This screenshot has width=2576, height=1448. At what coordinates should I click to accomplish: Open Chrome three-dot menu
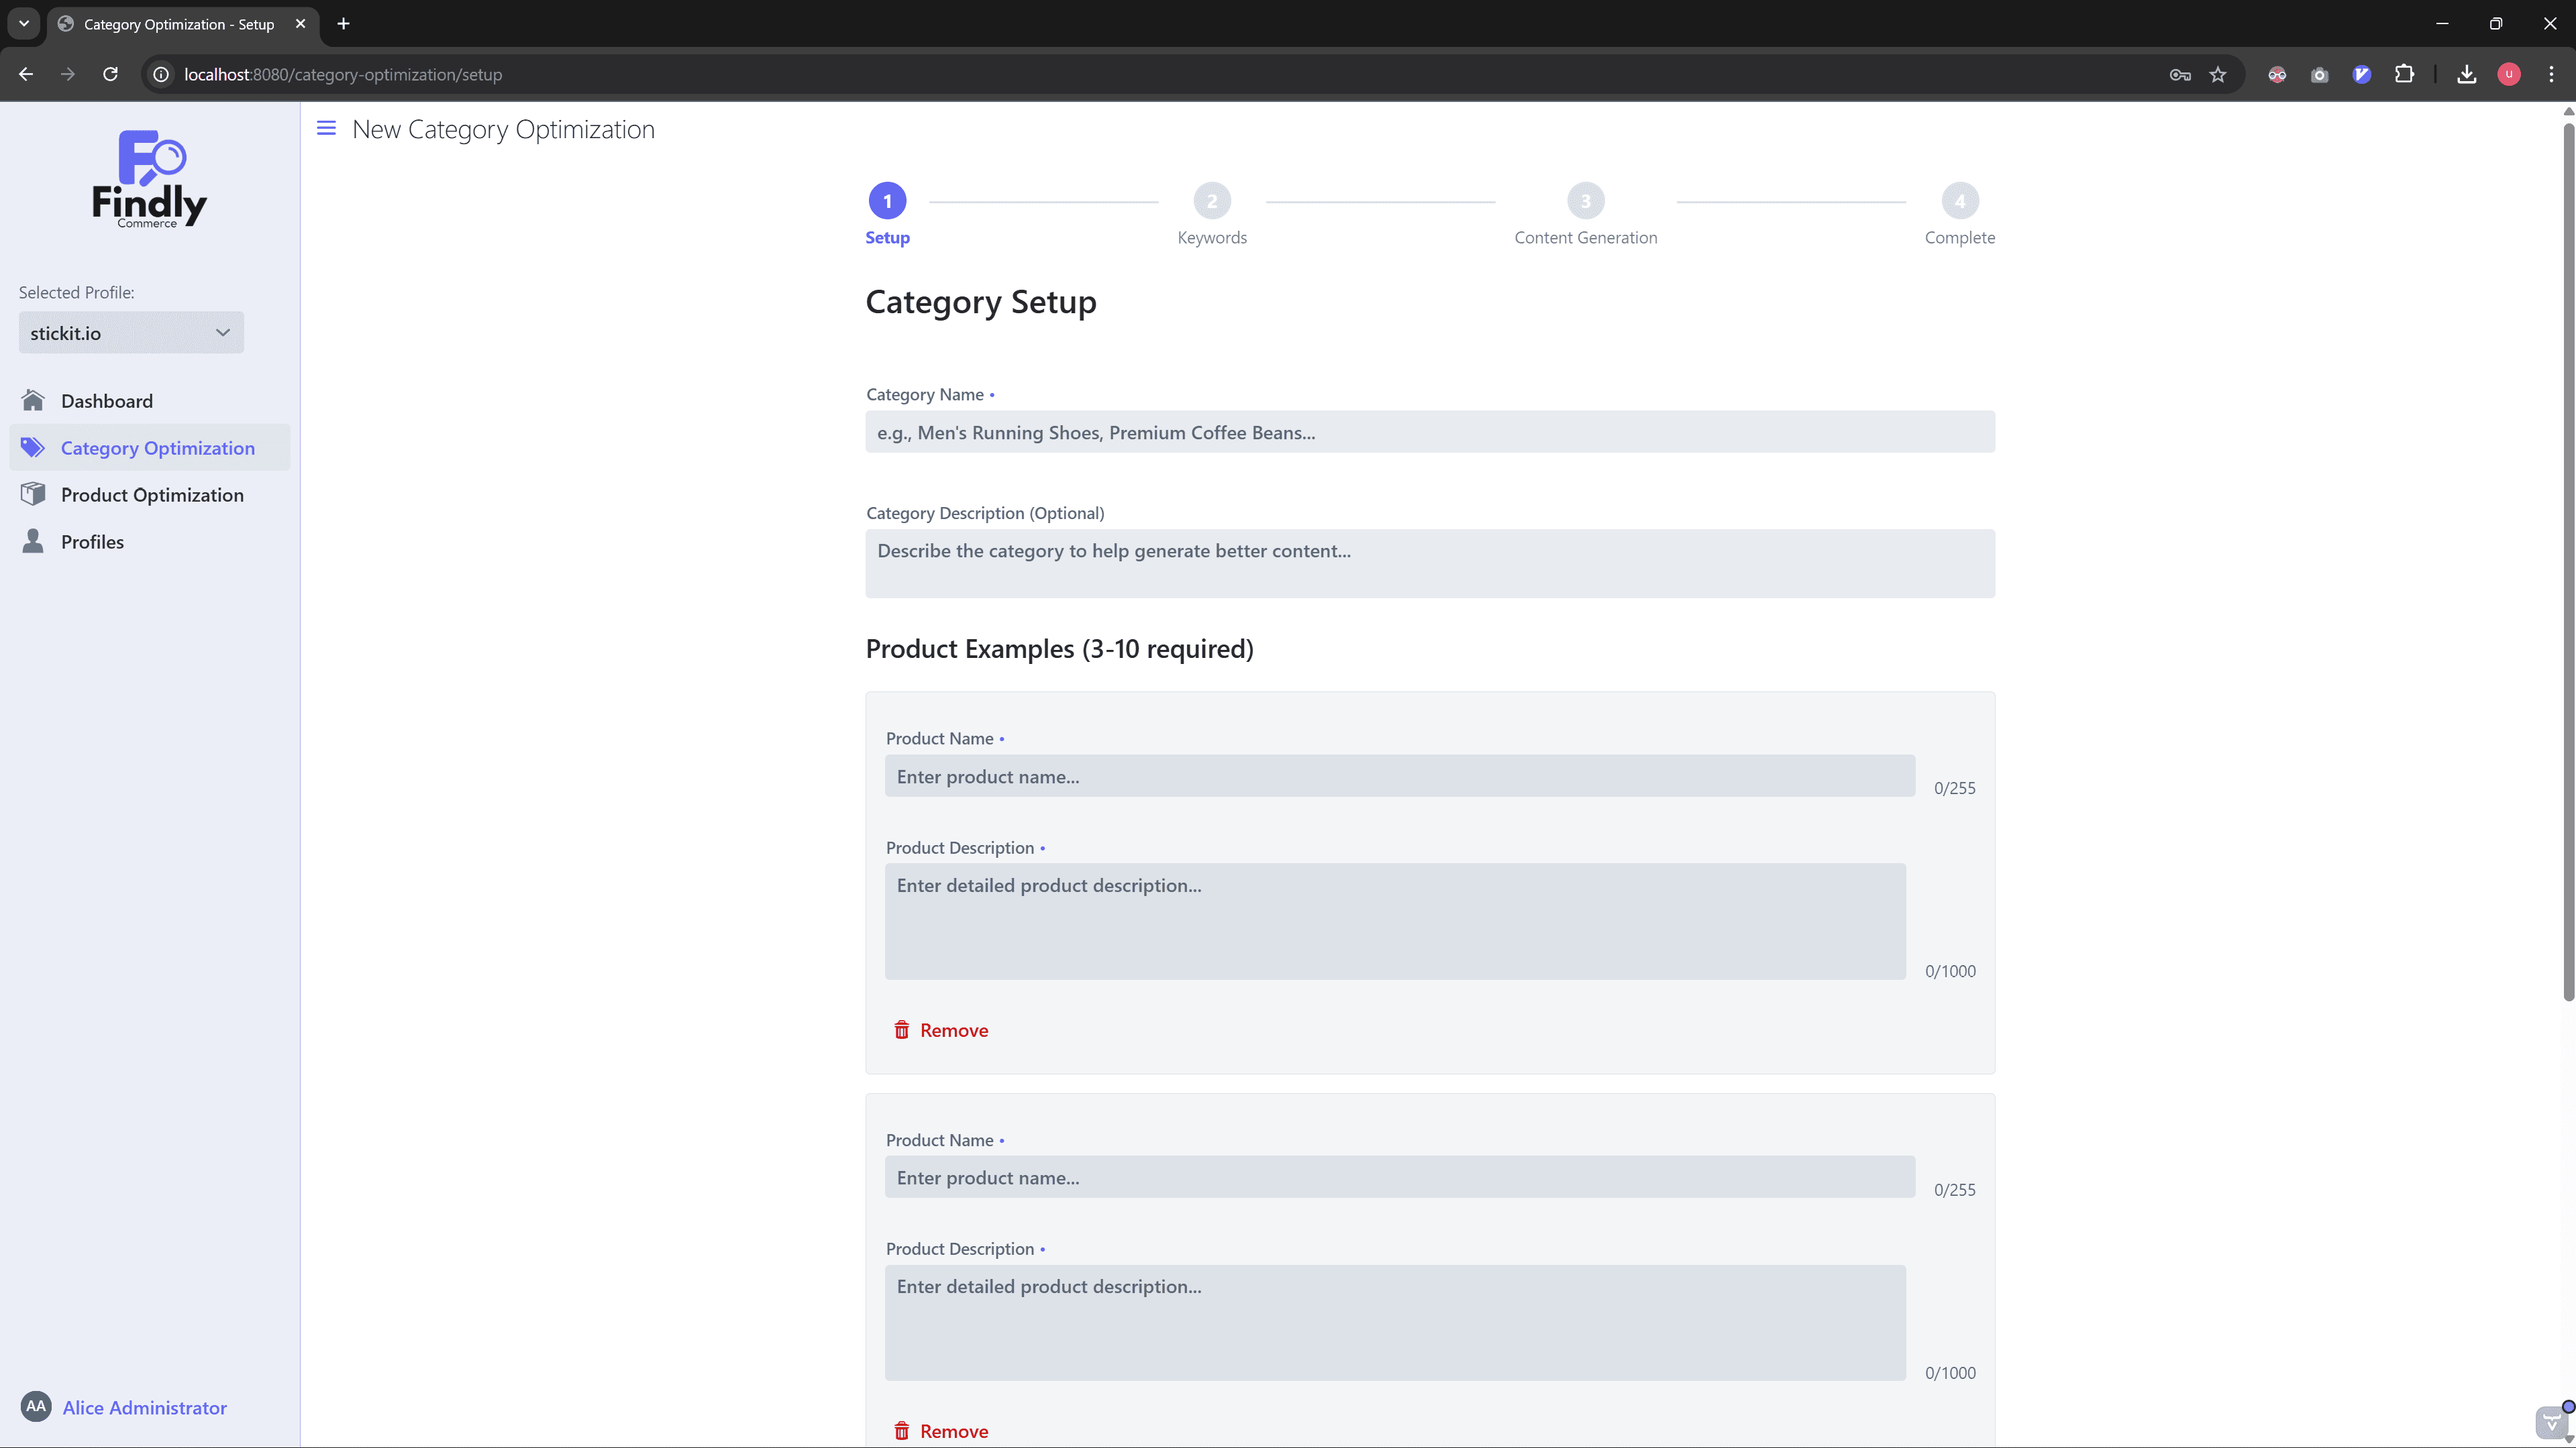(2551, 75)
